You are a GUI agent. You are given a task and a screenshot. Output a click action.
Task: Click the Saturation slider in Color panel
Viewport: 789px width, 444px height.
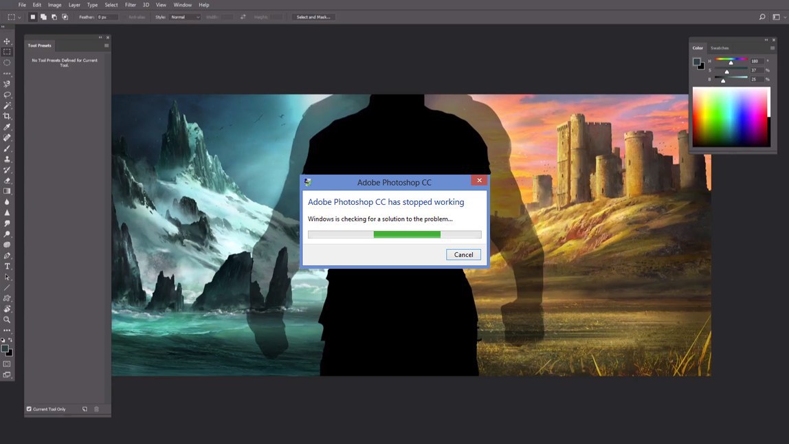[731, 69]
